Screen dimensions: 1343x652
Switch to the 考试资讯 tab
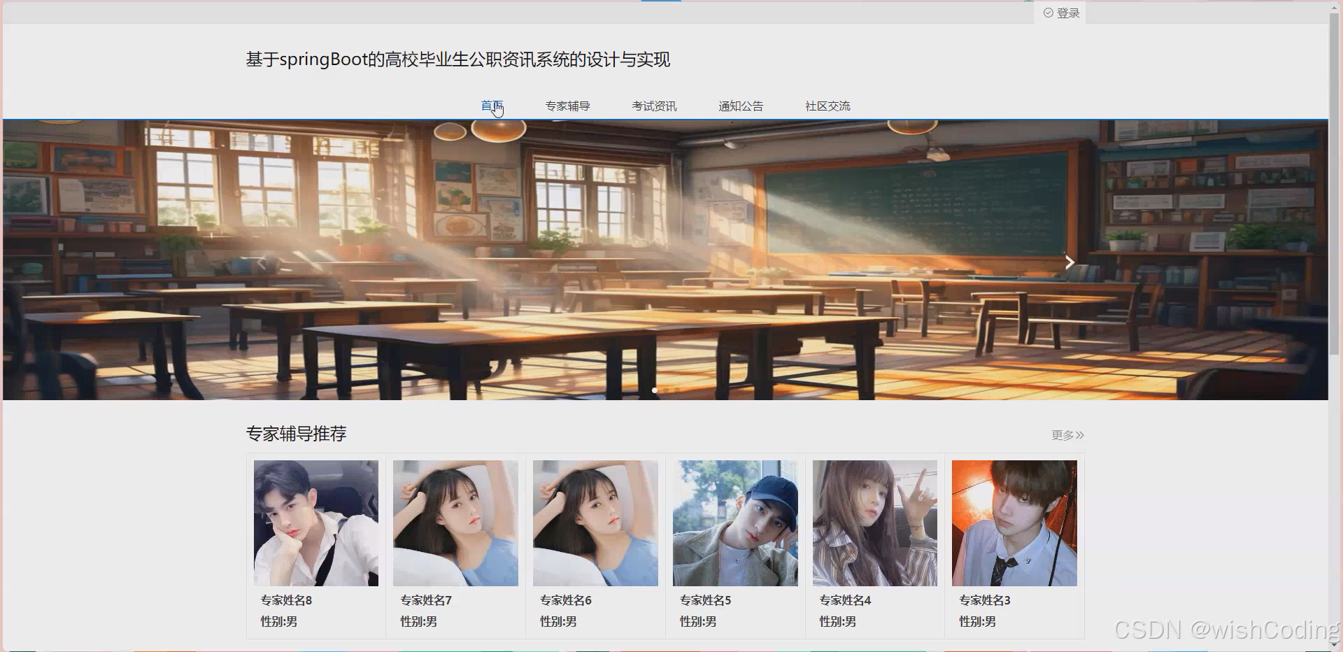654,106
